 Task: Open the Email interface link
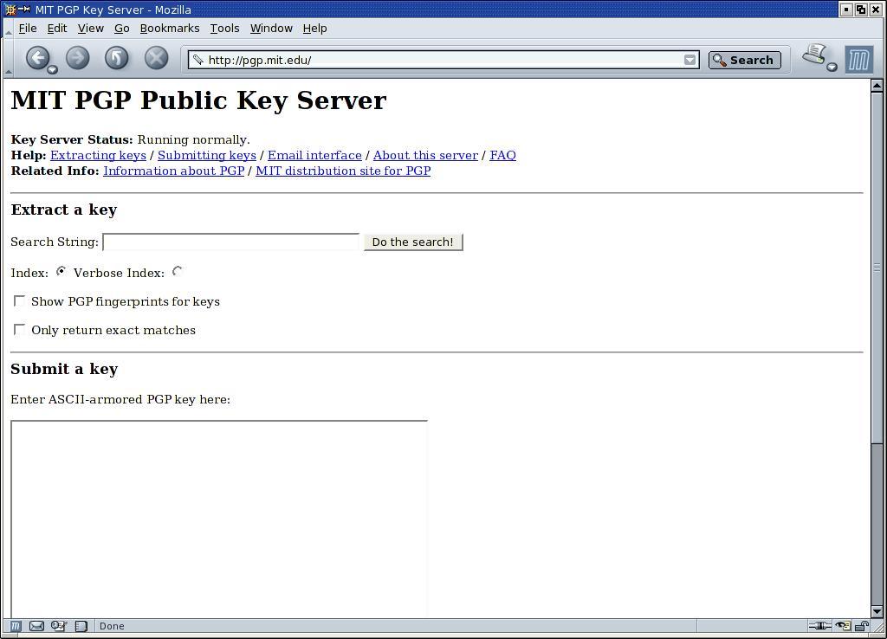coord(314,155)
